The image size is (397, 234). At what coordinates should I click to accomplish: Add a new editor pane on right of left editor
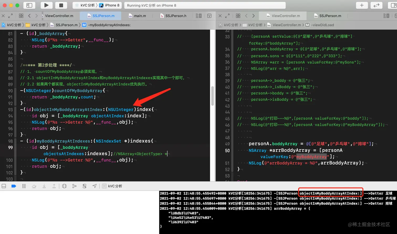point(209,16)
